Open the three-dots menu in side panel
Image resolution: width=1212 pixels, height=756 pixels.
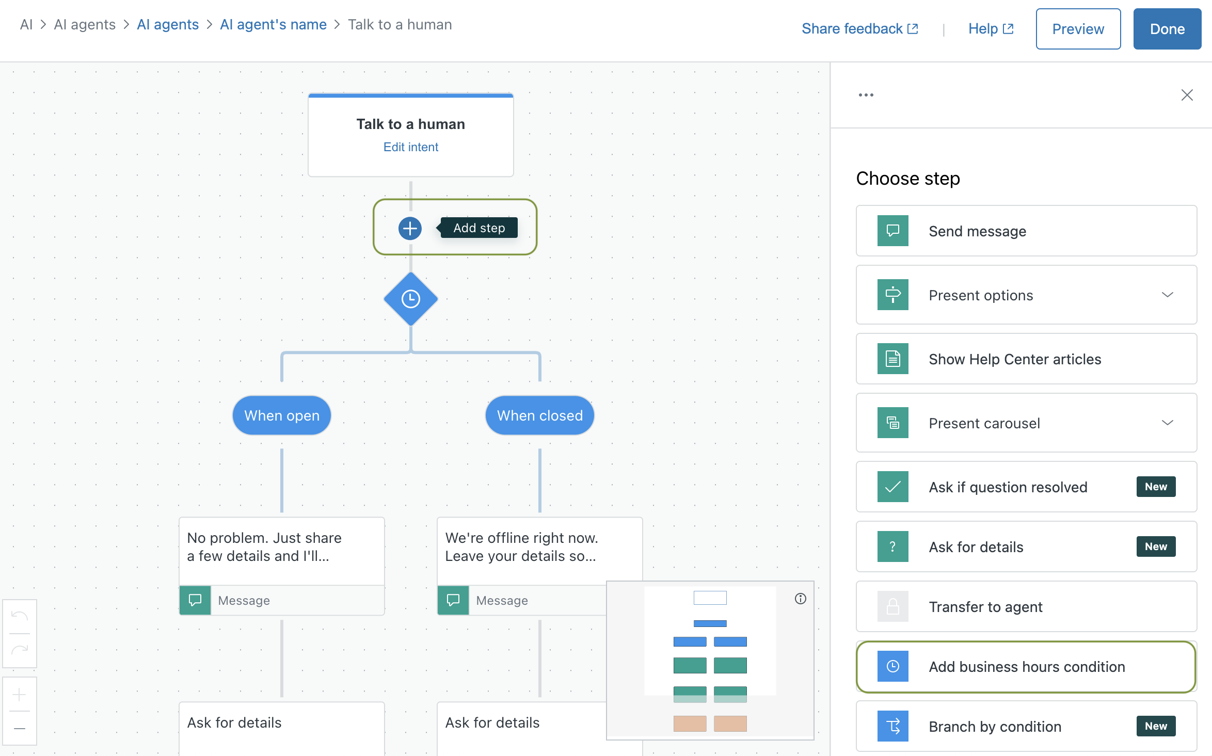[866, 95]
